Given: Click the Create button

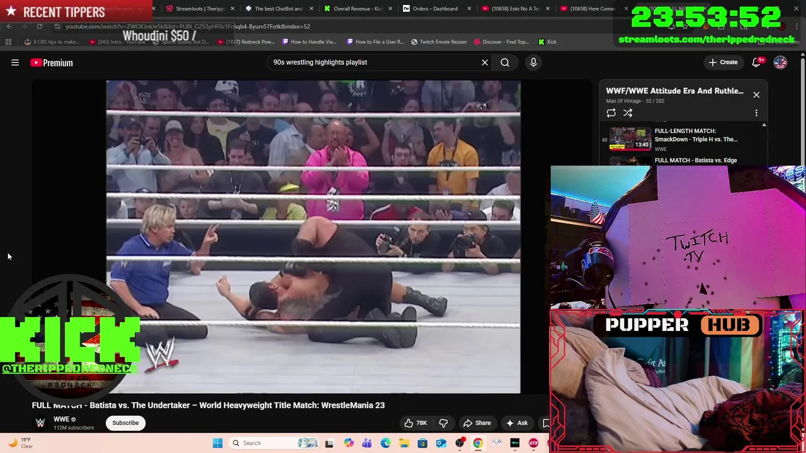Looking at the screenshot, I should [x=723, y=62].
